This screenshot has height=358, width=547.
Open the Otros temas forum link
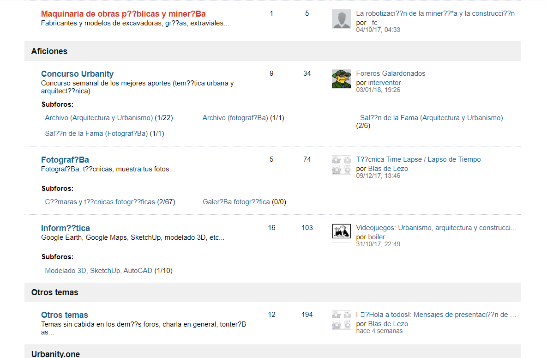tap(65, 315)
